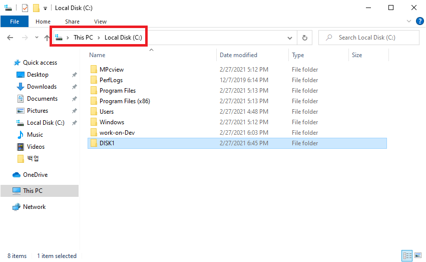Click the Search Local Disk (C:) box
This screenshot has height=262, width=426.
coord(368,38)
